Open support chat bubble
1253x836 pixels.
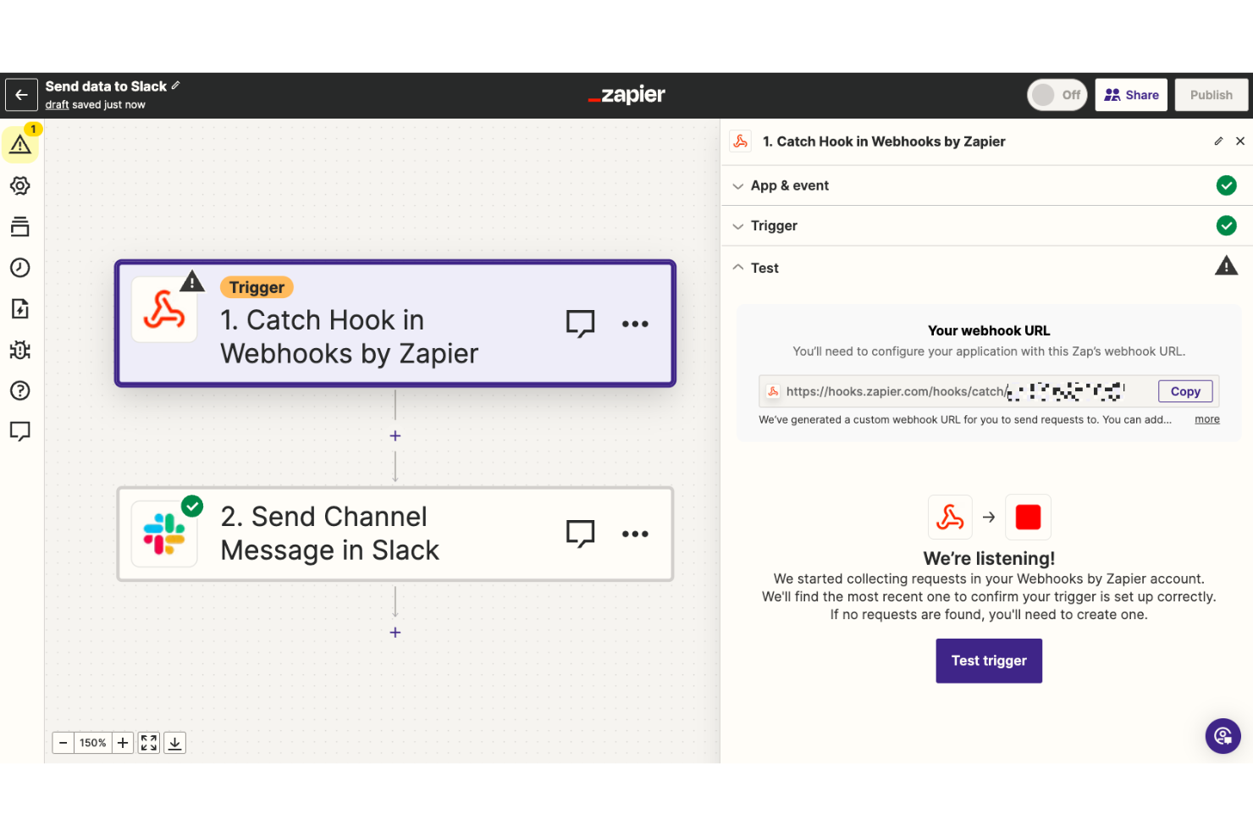coord(1223,736)
